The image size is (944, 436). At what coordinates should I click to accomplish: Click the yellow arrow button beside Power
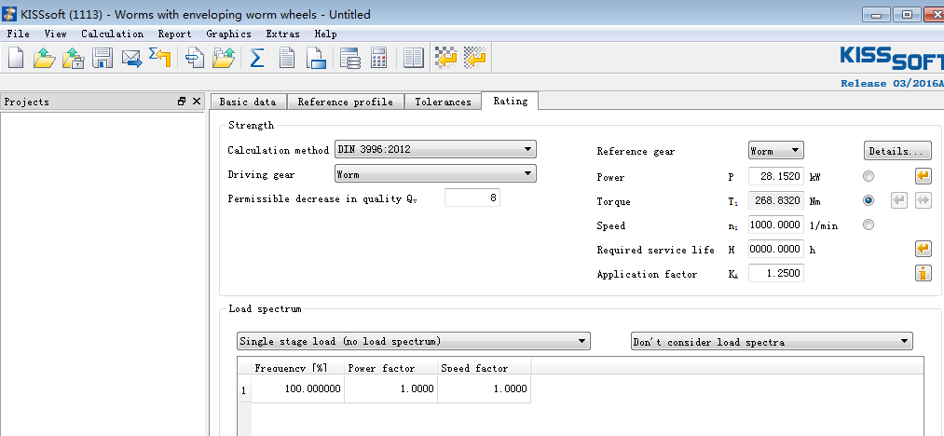point(923,176)
